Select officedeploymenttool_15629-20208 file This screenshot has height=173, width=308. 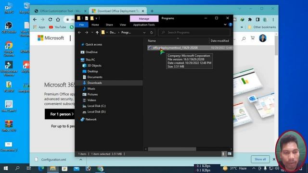point(175,48)
